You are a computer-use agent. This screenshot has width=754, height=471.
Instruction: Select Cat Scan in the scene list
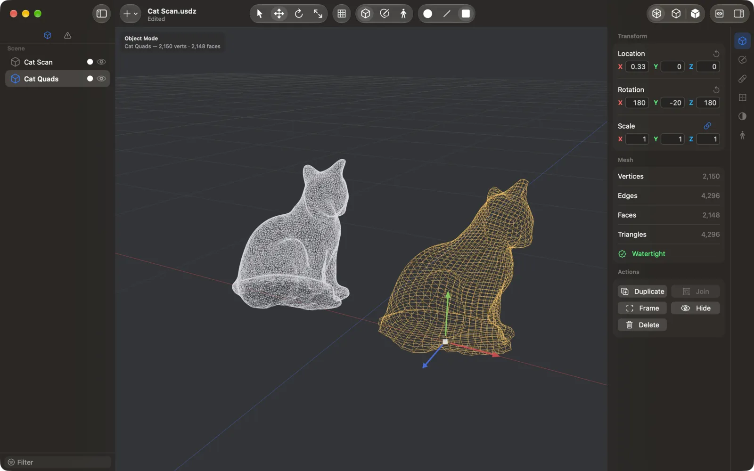(x=57, y=62)
